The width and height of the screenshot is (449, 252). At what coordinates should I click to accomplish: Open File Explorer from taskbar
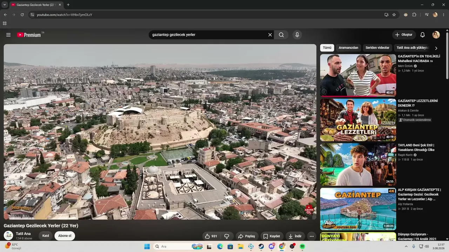tap(241, 246)
